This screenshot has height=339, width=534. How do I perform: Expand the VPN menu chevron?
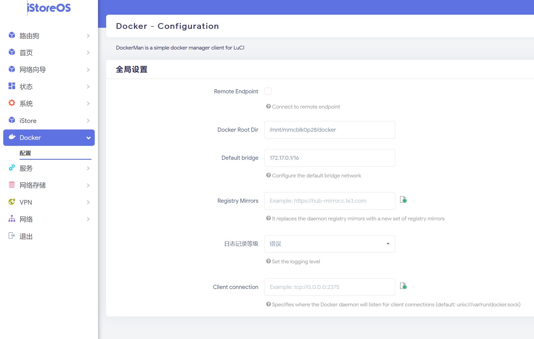[x=88, y=202]
